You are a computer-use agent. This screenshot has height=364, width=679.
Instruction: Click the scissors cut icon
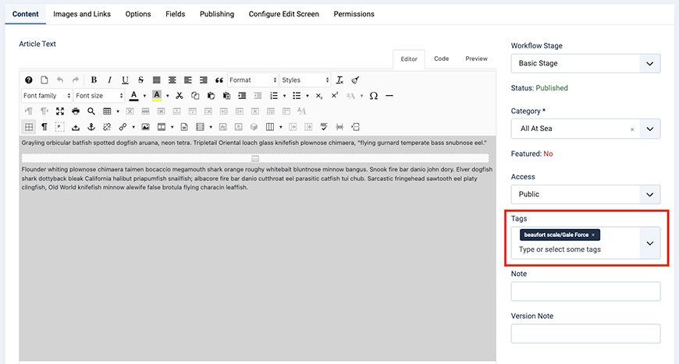point(180,96)
